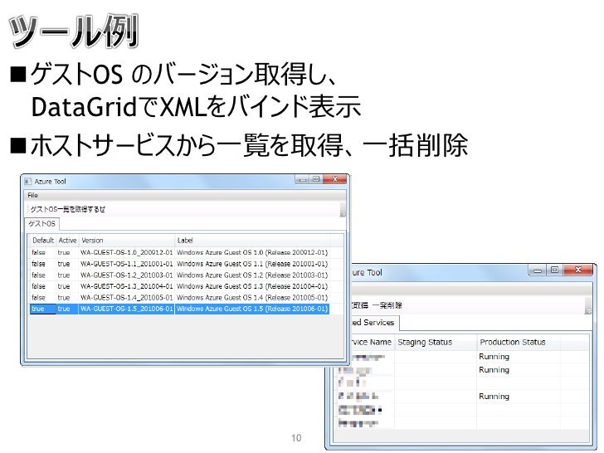Click the 'true' Default cell in the selected row
This screenshot has height=453, width=604.
pyautogui.click(x=43, y=309)
